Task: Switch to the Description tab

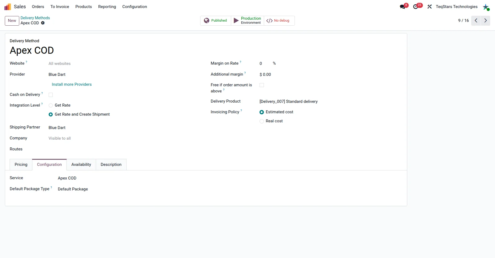Action: 111,165
